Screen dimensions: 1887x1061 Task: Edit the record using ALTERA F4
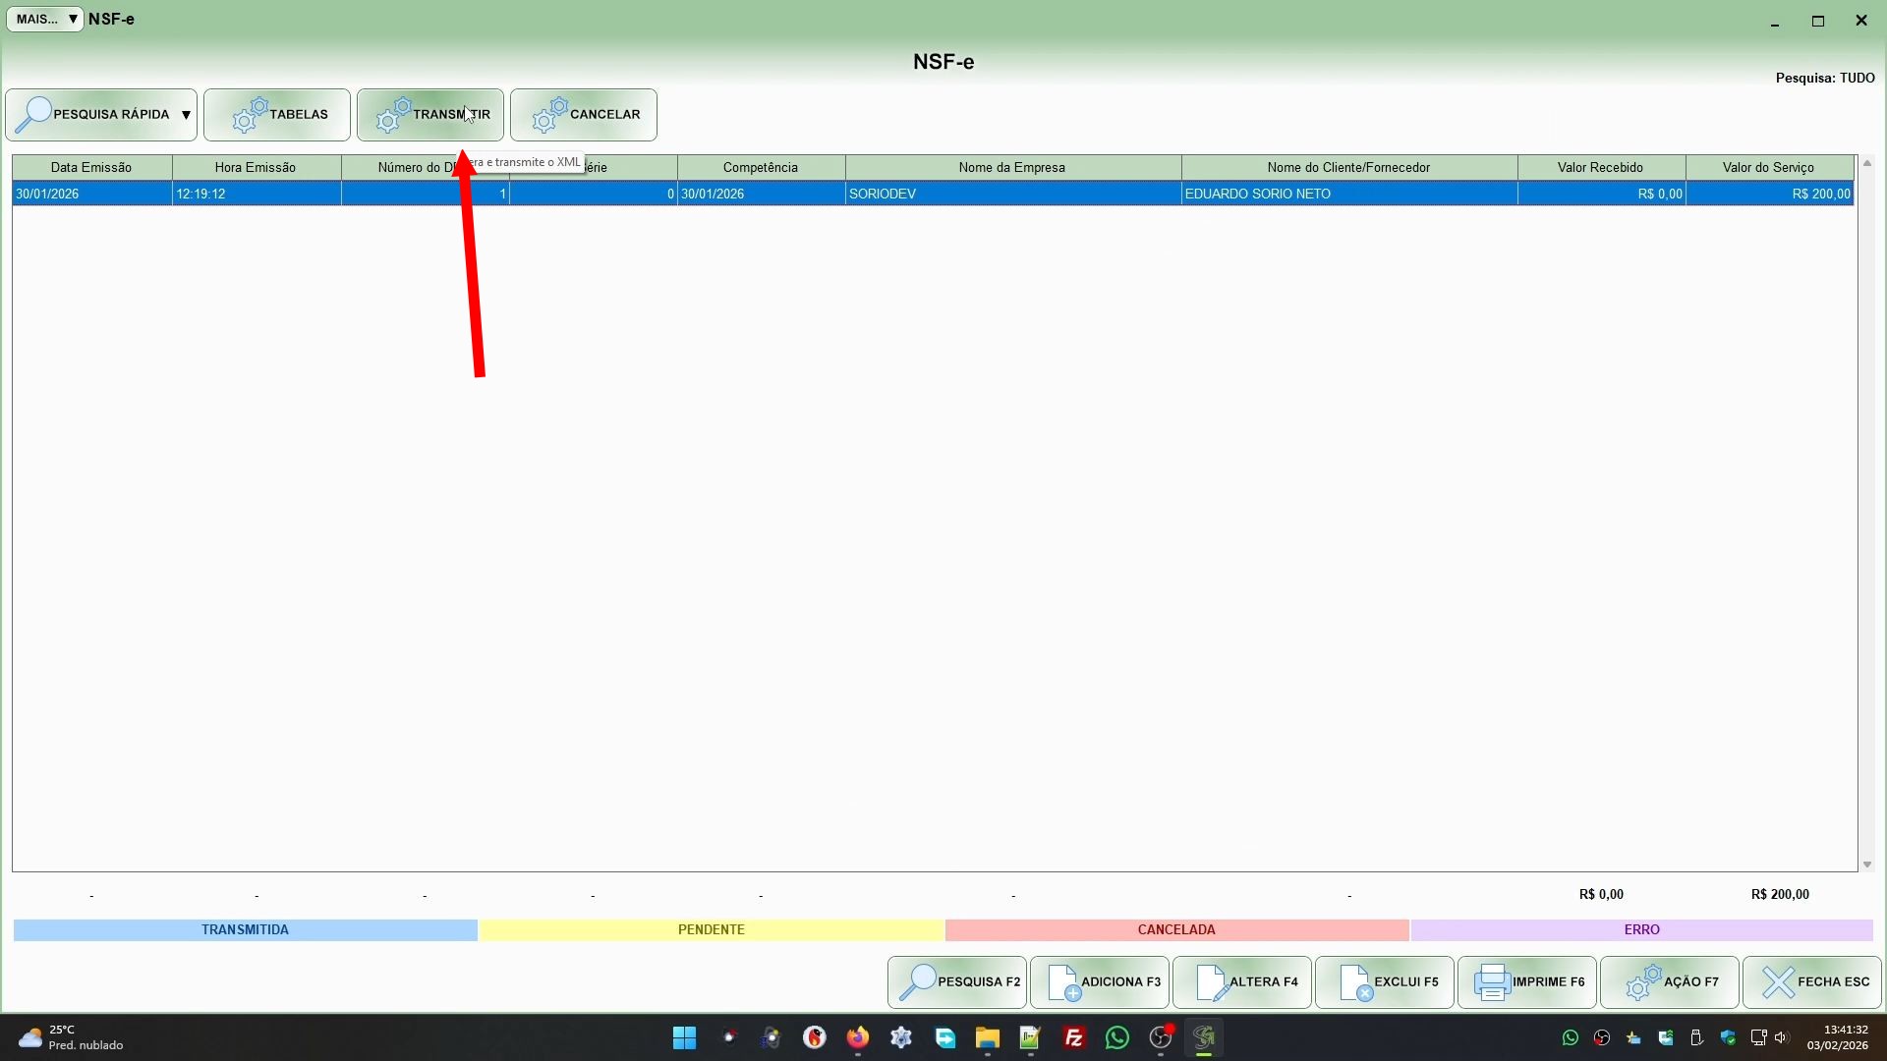tap(1241, 981)
